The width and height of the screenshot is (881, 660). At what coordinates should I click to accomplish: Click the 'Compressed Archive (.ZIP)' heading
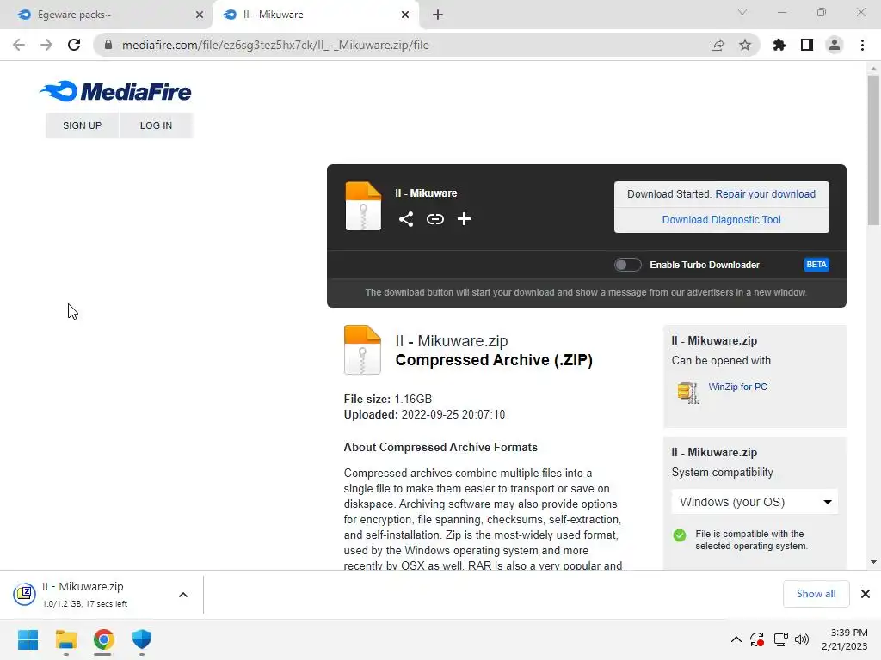(x=494, y=360)
